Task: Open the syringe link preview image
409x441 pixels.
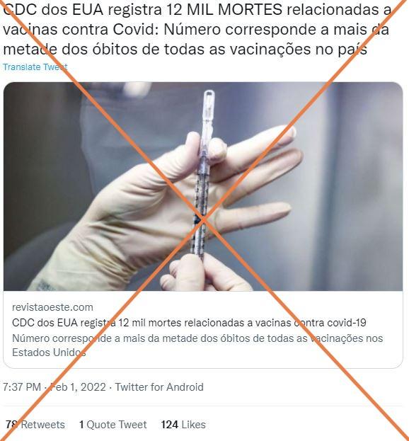Action: (203, 186)
